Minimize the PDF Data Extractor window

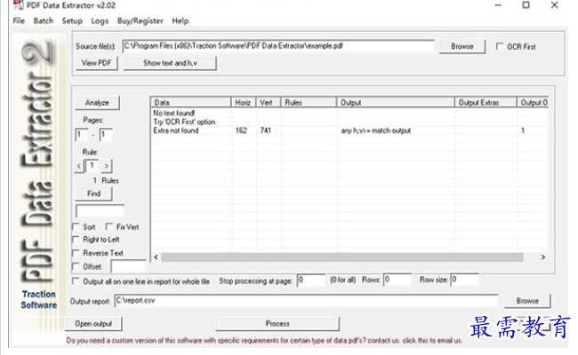[x=498, y=5]
